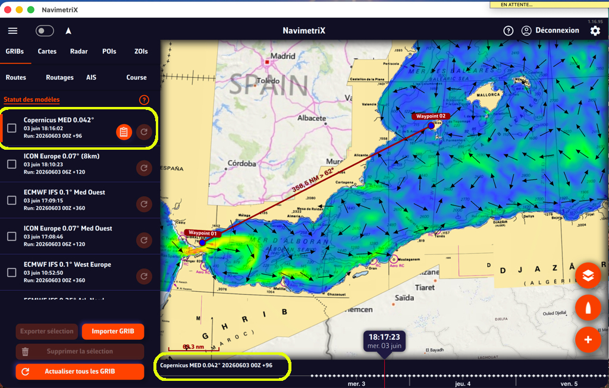
Task: Open settings gear icon
Action: pyautogui.click(x=595, y=31)
